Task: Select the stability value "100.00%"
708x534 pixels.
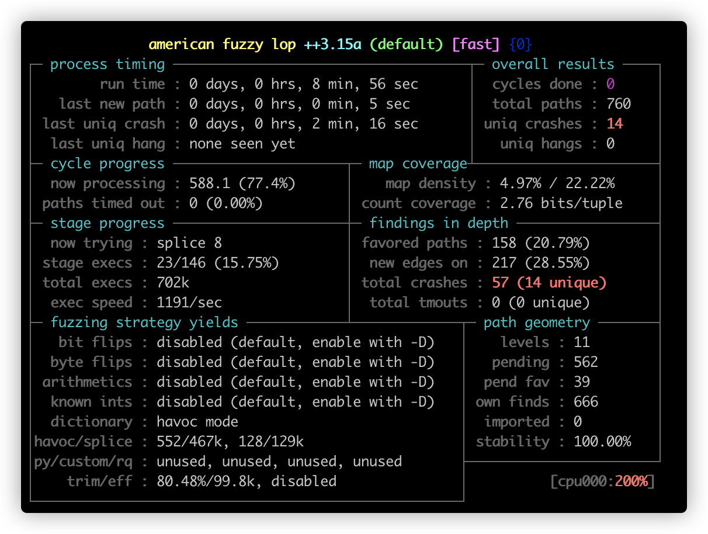Action: coord(602,442)
